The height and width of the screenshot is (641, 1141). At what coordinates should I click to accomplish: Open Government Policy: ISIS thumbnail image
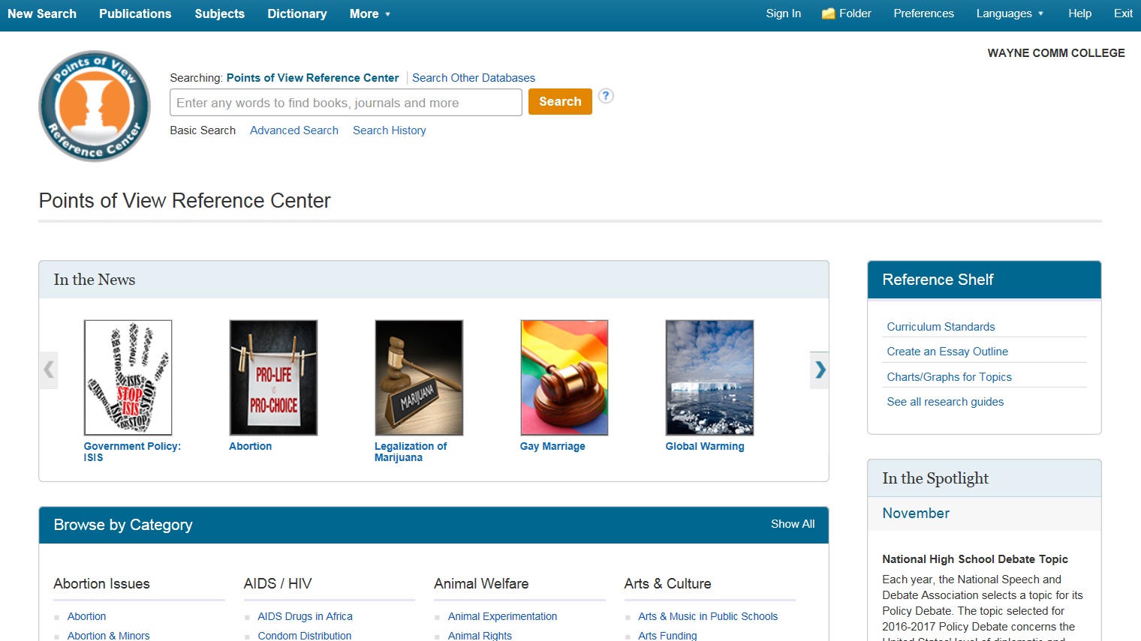(x=128, y=378)
